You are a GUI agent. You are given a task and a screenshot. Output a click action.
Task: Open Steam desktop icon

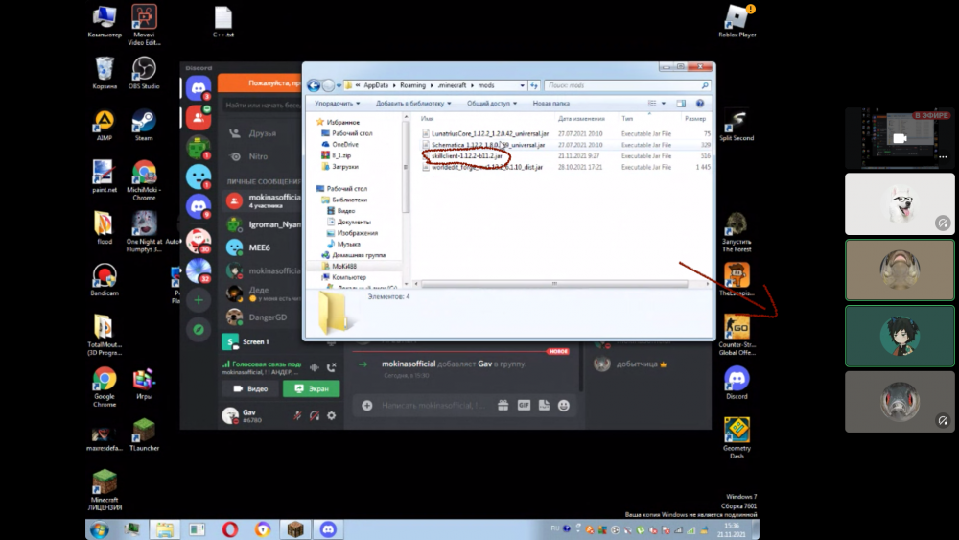coord(144,125)
